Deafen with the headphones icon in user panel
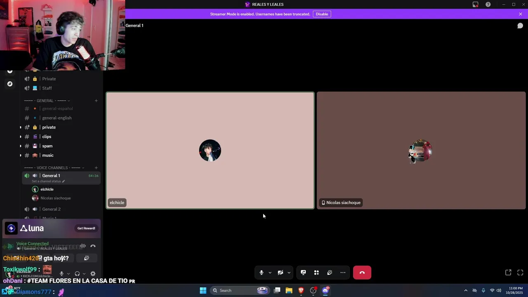 click(77, 273)
